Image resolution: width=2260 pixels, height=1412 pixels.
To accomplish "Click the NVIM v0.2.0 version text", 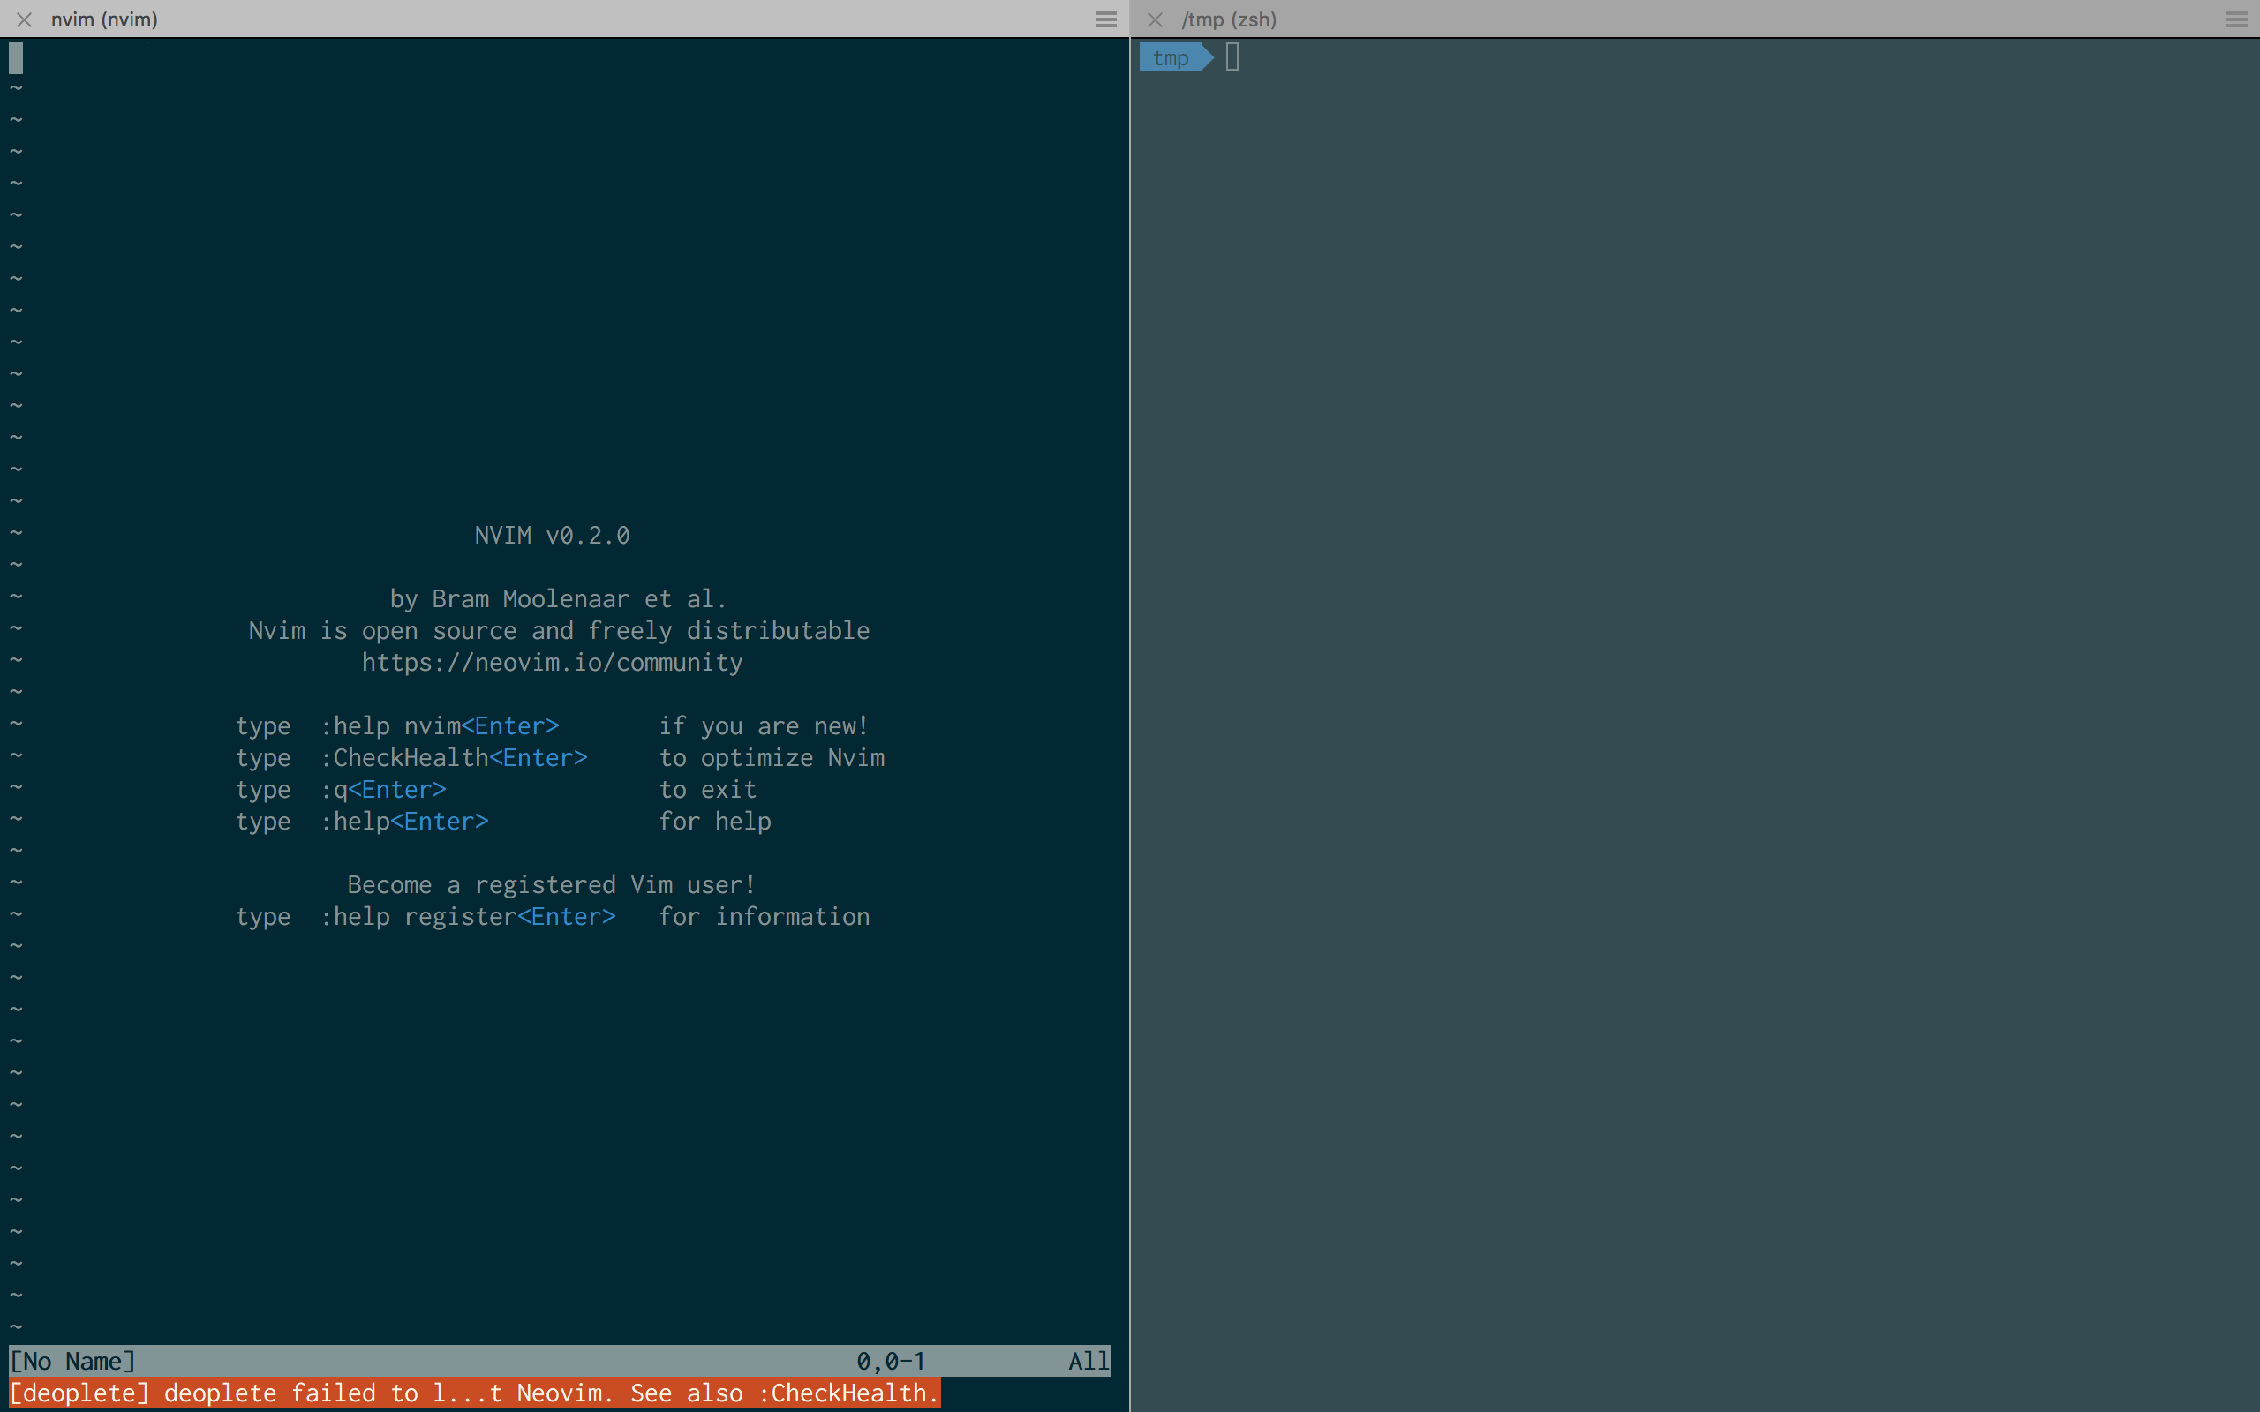I will click(x=551, y=535).
